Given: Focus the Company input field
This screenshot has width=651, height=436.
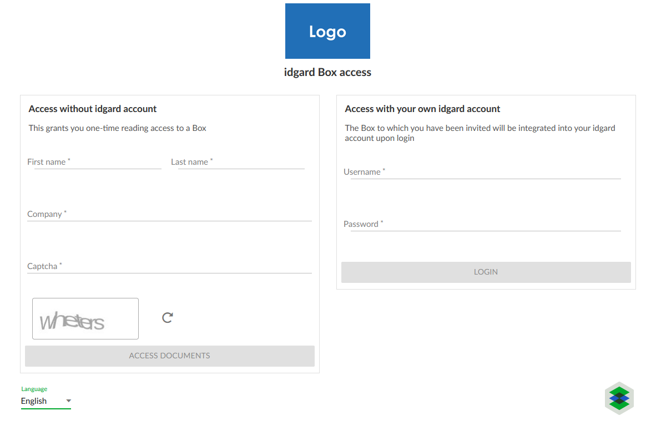Looking at the screenshot, I should point(169,215).
